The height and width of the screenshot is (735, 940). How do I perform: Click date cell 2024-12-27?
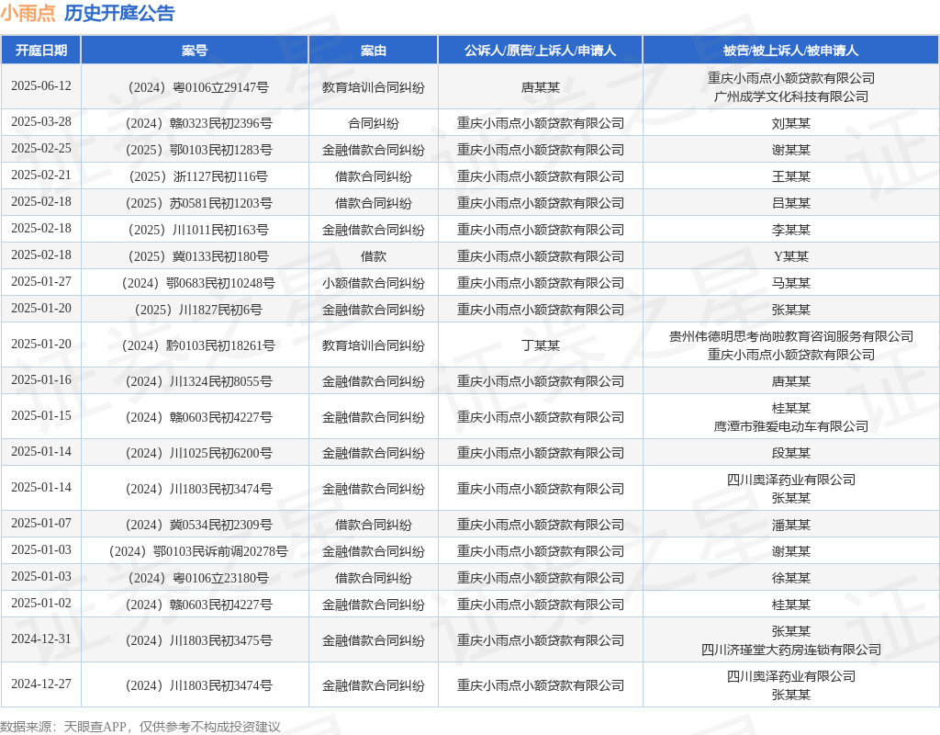(x=40, y=684)
